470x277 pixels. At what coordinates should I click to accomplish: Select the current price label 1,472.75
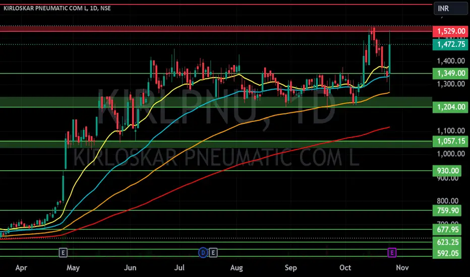[x=450, y=44]
